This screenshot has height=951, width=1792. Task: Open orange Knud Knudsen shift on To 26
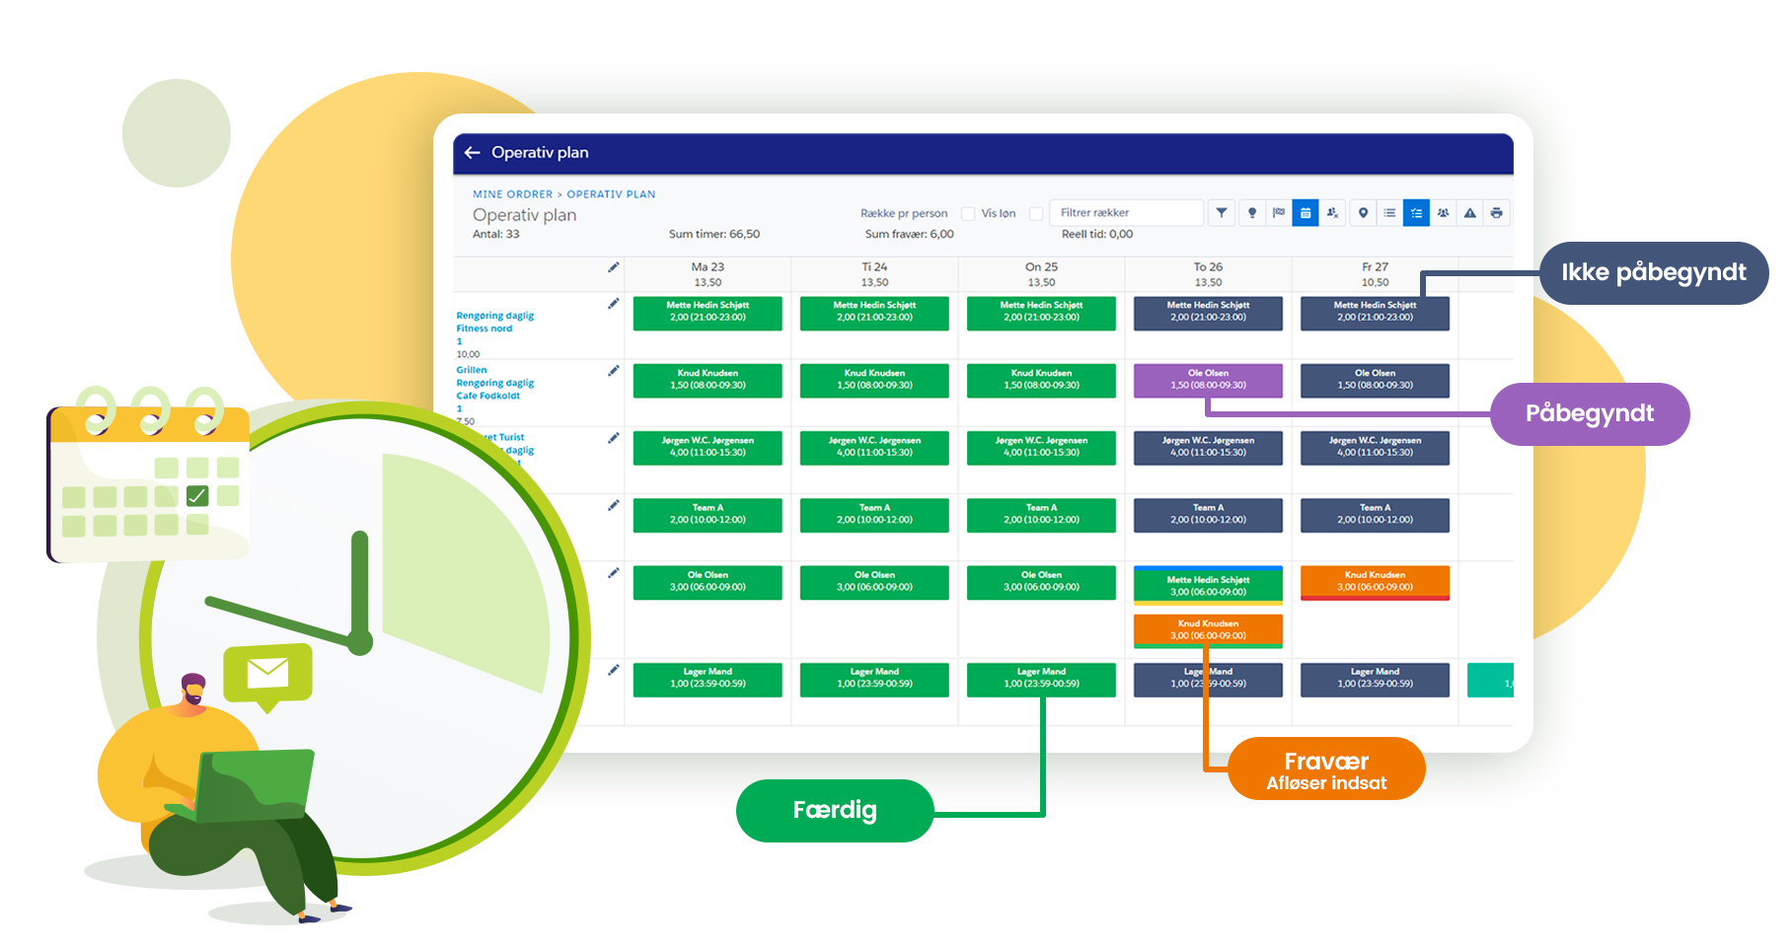[1208, 630]
